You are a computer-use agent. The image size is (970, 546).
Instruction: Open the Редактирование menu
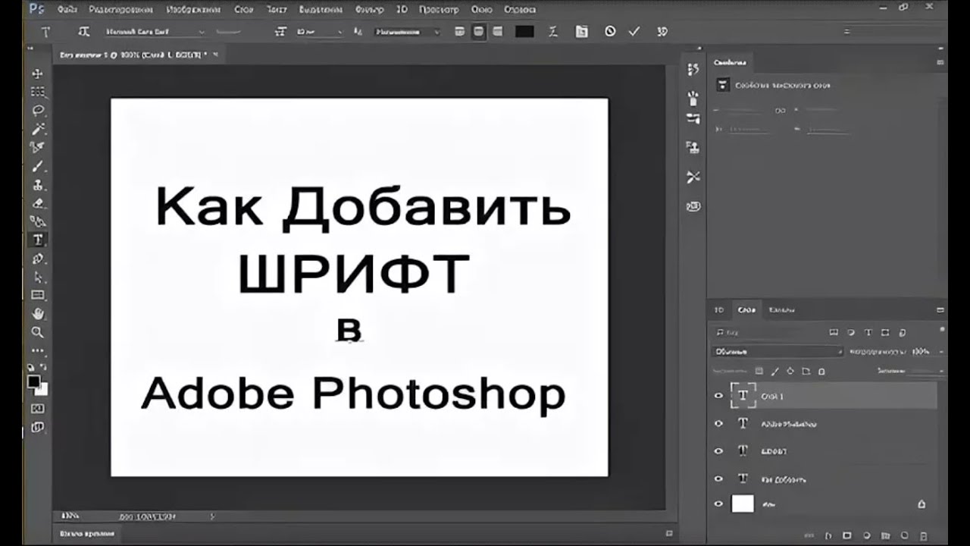(120, 10)
